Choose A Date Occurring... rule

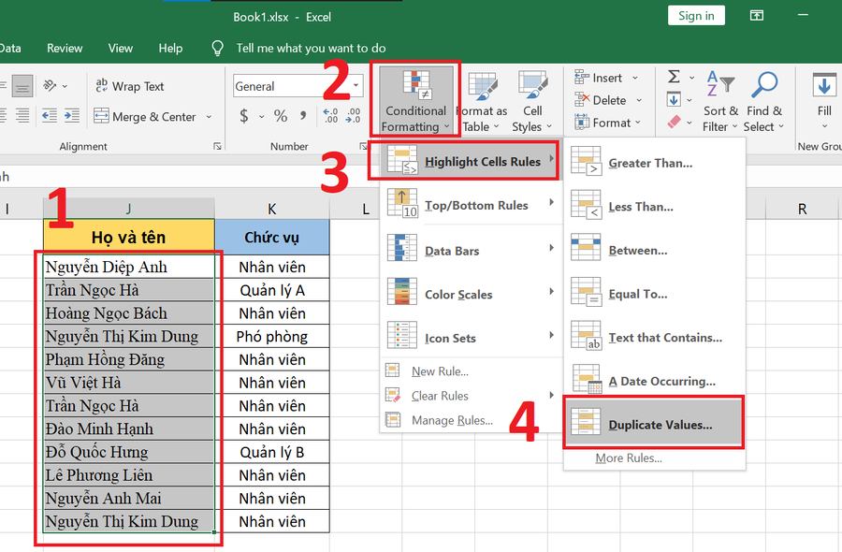click(654, 381)
